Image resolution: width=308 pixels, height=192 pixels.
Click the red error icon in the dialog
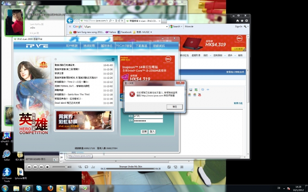point(132,94)
